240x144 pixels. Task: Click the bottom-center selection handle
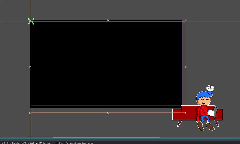tap(108, 113)
